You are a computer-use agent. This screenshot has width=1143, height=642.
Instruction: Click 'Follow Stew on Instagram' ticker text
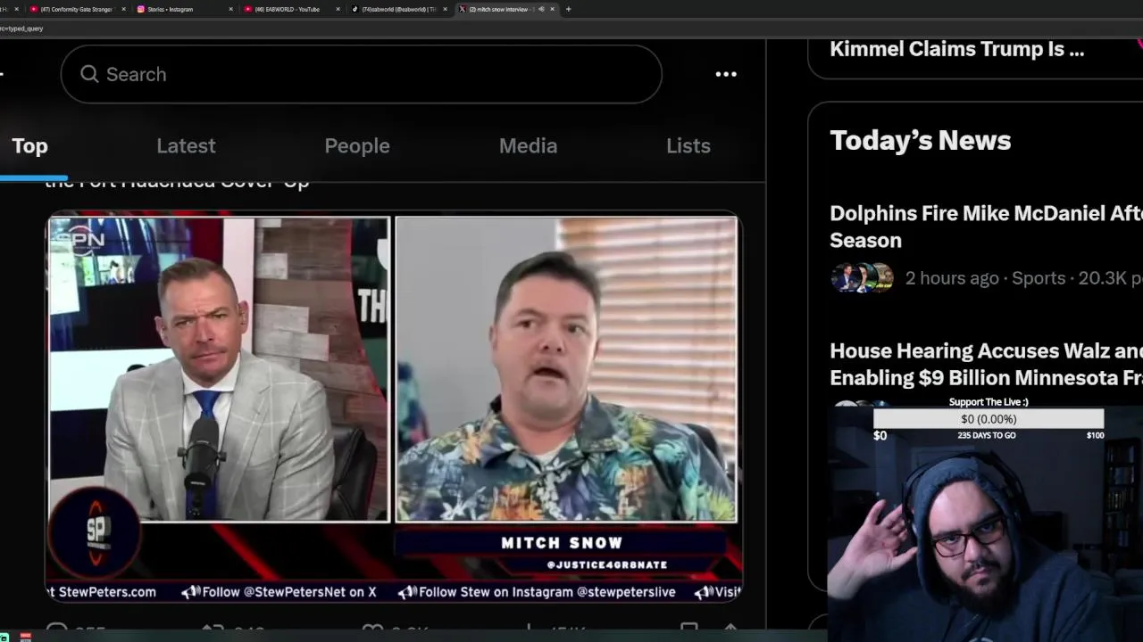546,592
